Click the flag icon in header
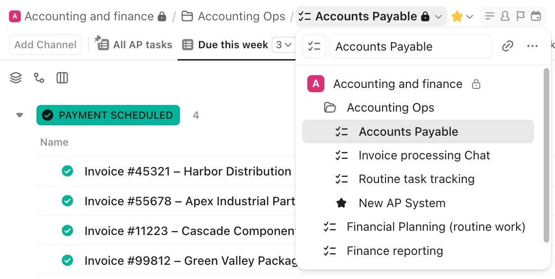Image resolution: width=555 pixels, height=279 pixels. 520,17
